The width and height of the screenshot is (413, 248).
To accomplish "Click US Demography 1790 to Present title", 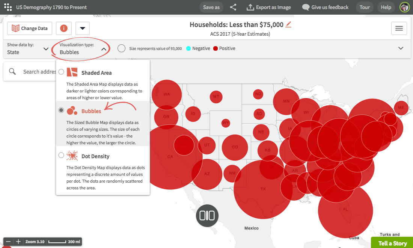I will tap(51, 8).
